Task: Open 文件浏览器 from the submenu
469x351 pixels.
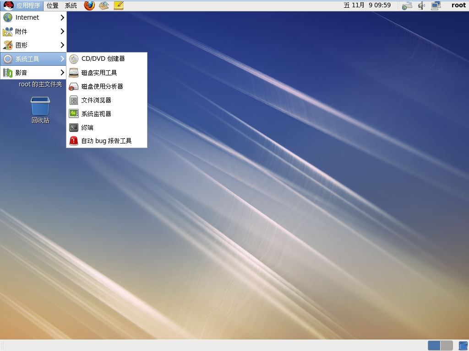Action: (106, 100)
